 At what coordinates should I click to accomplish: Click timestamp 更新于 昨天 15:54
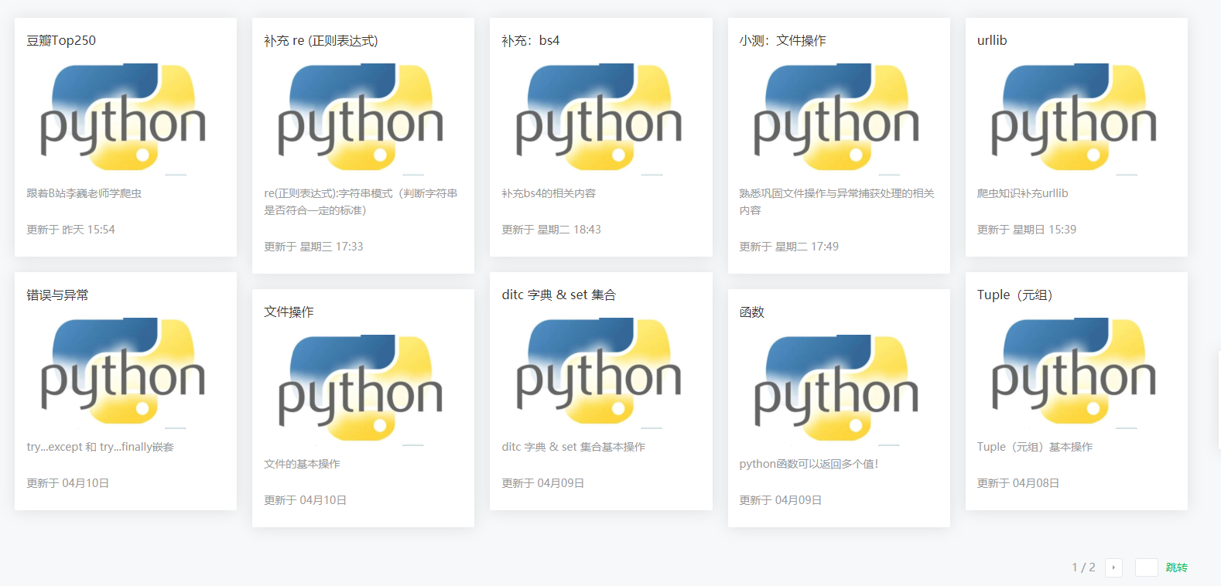(70, 230)
